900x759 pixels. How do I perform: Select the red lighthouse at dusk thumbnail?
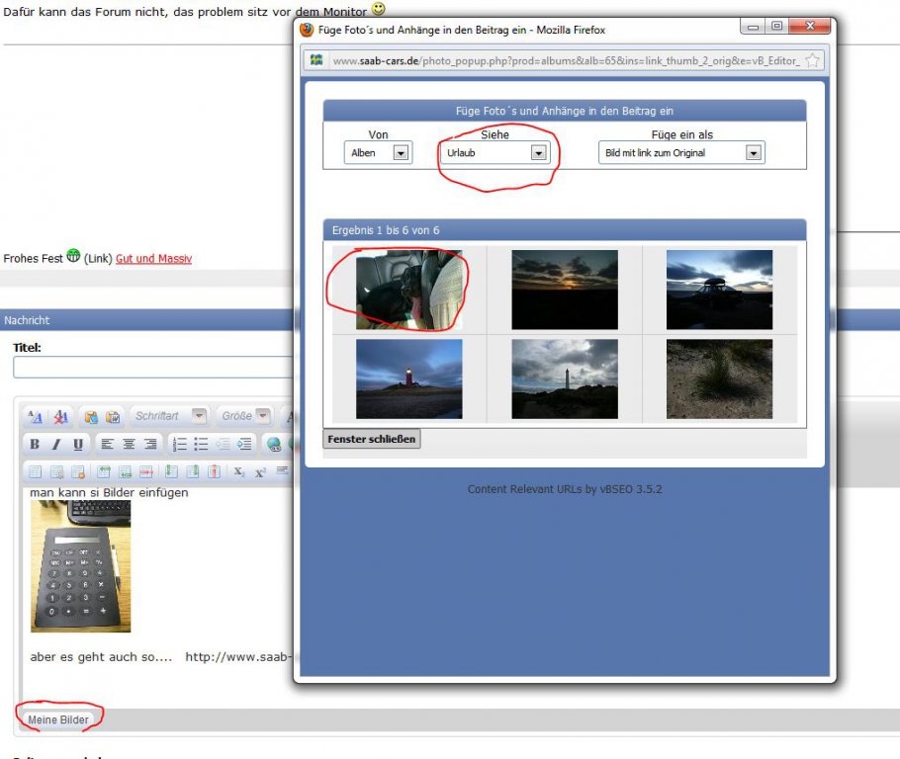(409, 379)
